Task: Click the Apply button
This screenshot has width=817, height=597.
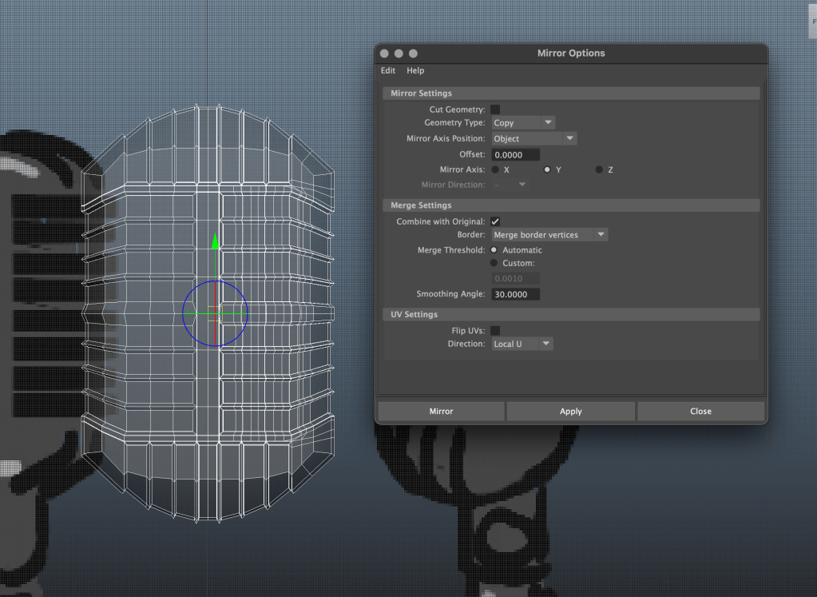Action: (571, 412)
